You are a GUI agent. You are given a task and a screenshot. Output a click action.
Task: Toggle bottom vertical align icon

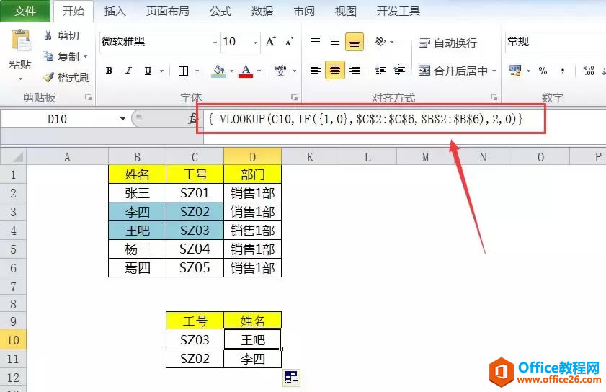coord(354,42)
